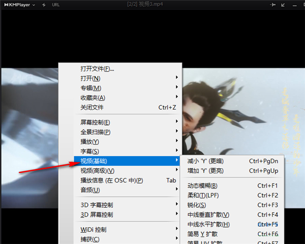Click the submenu arrow beside 专辑(M)
305x244 pixels.
click(176, 87)
